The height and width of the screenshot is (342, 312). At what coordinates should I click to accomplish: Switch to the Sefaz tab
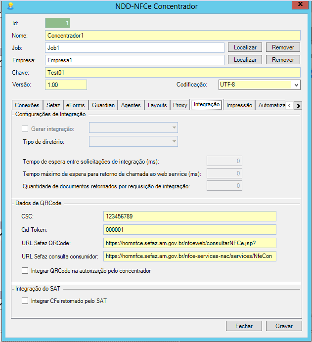[53, 105]
